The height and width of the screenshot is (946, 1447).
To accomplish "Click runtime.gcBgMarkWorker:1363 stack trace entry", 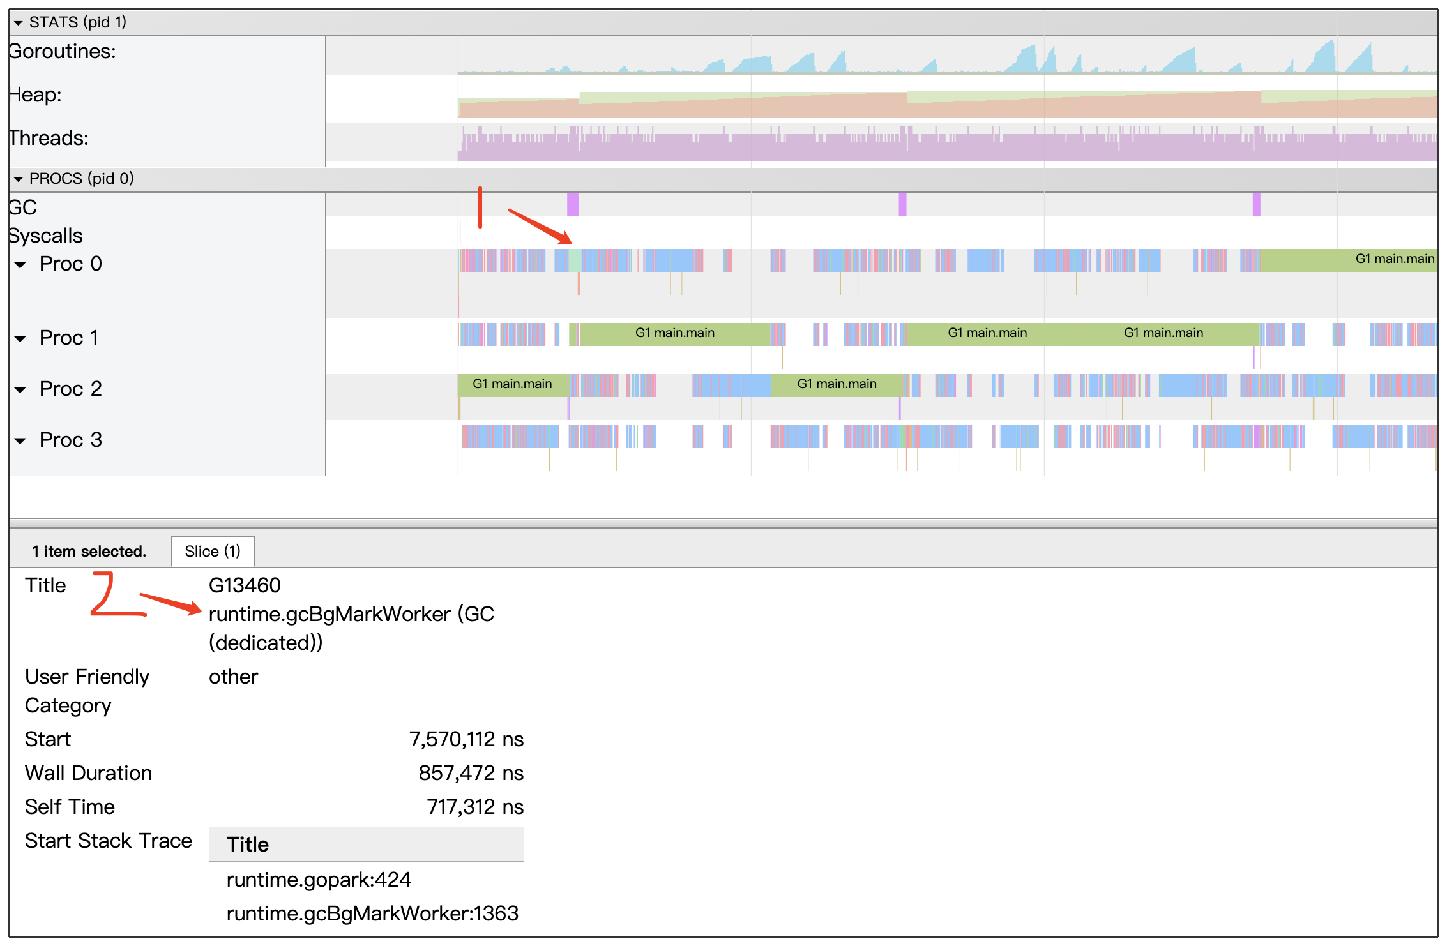I will point(372,914).
